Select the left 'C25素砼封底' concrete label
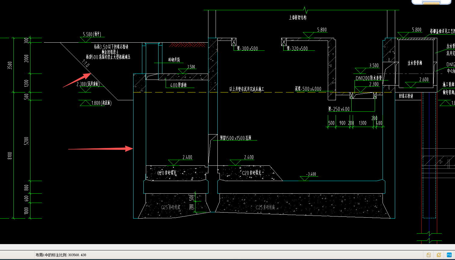 [171, 207]
